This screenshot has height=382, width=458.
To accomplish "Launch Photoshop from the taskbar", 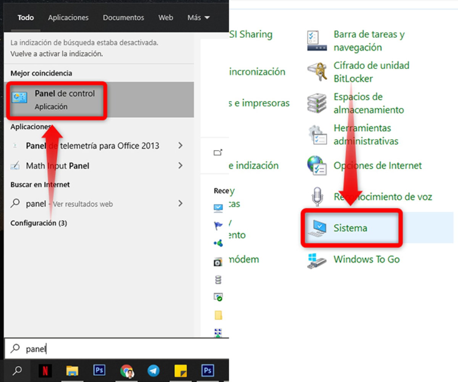I will tap(99, 370).
